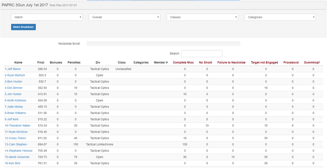The width and height of the screenshot is (327, 168).
Task: Click the final score 454.09
Action: [x=42, y=100]
